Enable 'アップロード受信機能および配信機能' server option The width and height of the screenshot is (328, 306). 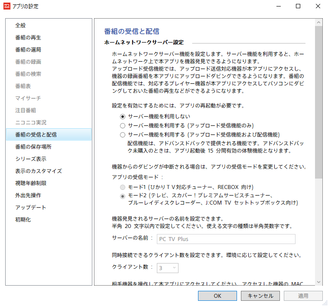click(123, 134)
